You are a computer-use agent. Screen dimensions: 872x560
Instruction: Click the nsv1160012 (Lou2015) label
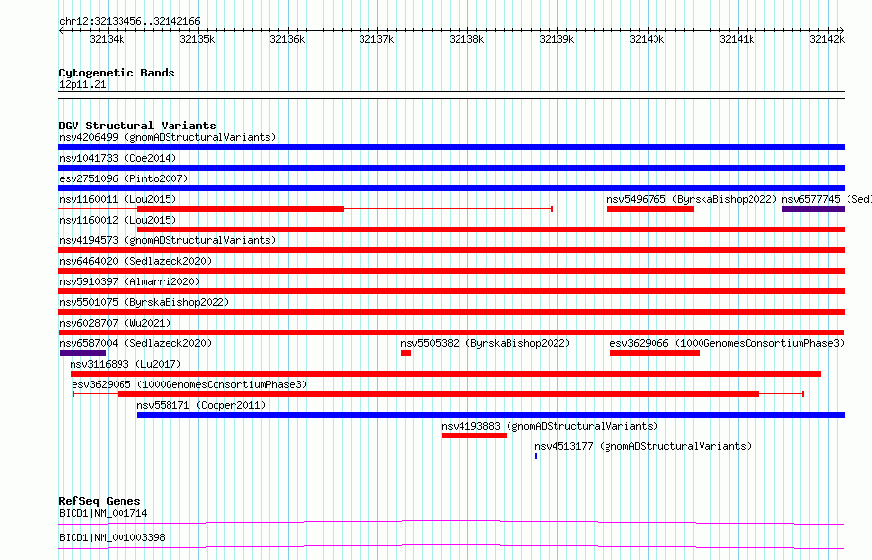pyautogui.click(x=118, y=220)
